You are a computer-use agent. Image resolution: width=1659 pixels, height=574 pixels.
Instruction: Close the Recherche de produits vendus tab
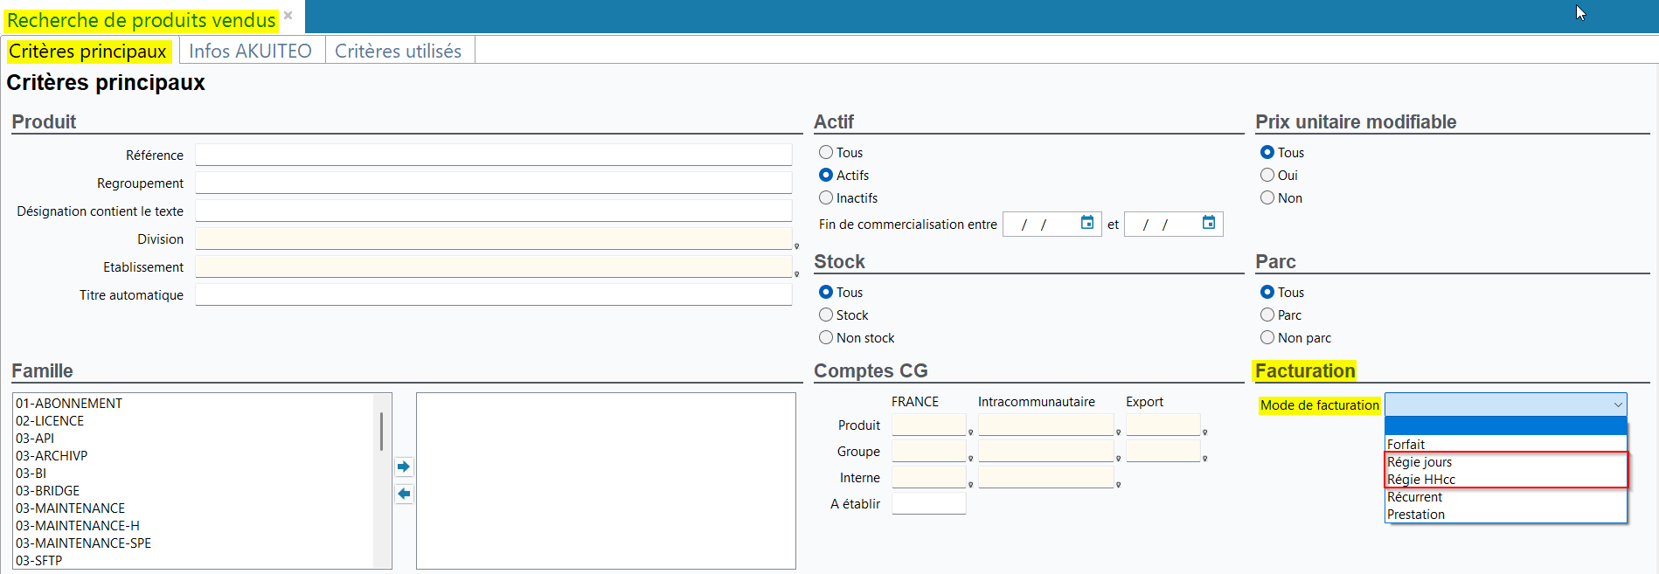pyautogui.click(x=288, y=16)
